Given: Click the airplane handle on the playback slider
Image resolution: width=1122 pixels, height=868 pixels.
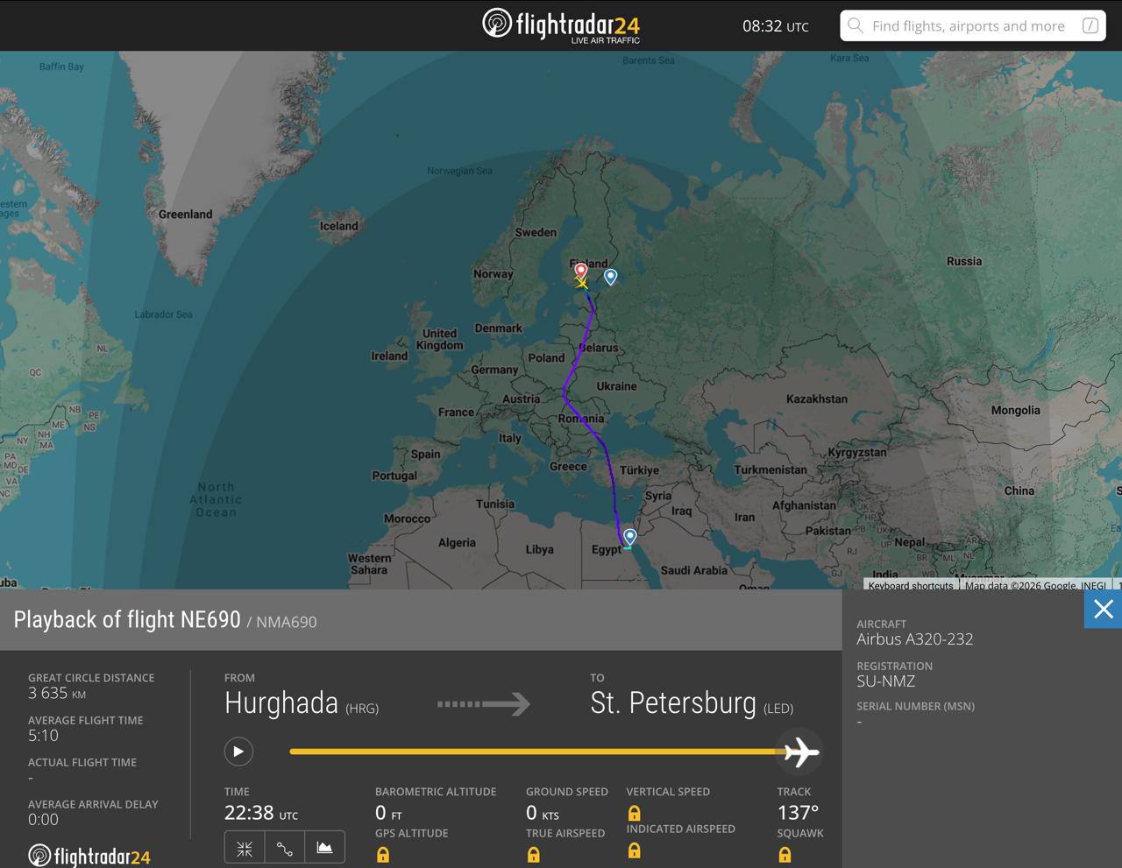Looking at the screenshot, I should click(800, 752).
